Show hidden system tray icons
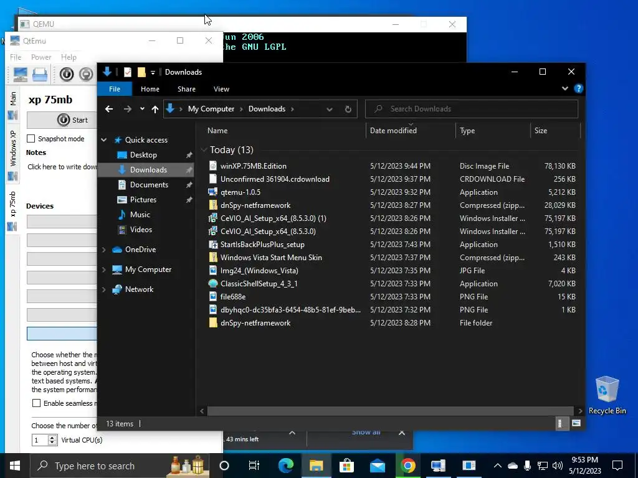Viewport: 638px width, 478px height. tap(497, 466)
